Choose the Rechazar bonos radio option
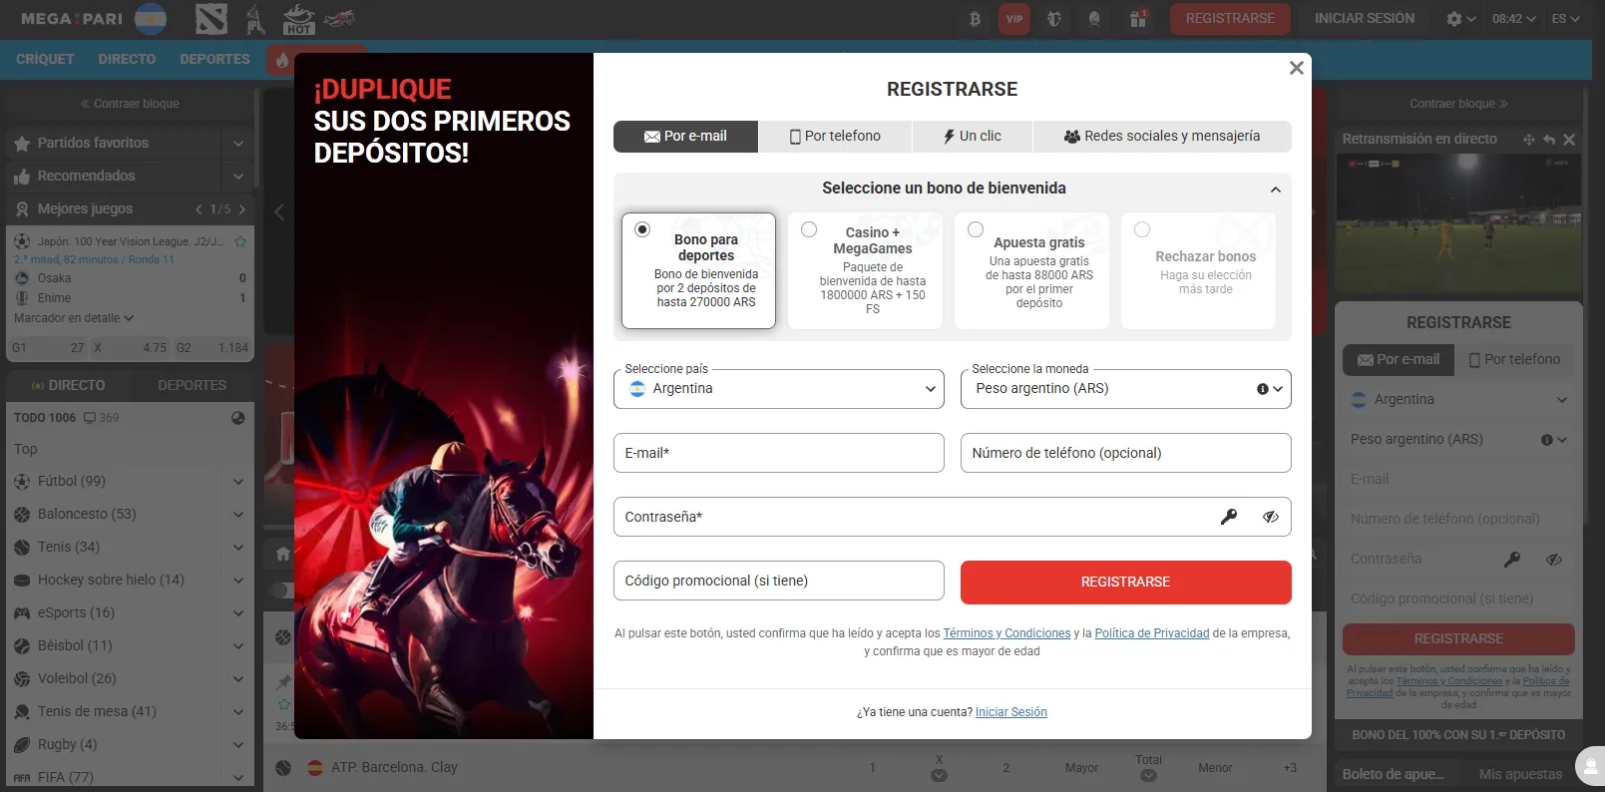Screen dimensions: 1605x792 [x=1142, y=229]
